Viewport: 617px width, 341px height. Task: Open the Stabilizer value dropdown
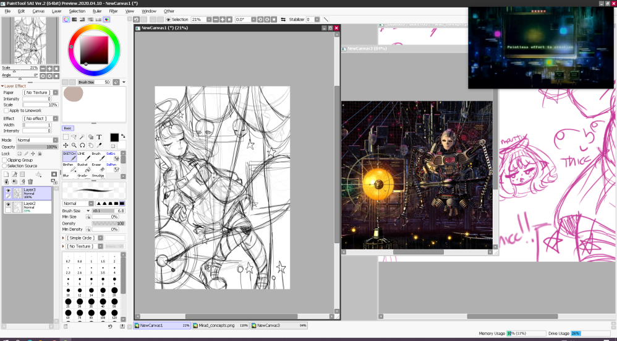(317, 19)
